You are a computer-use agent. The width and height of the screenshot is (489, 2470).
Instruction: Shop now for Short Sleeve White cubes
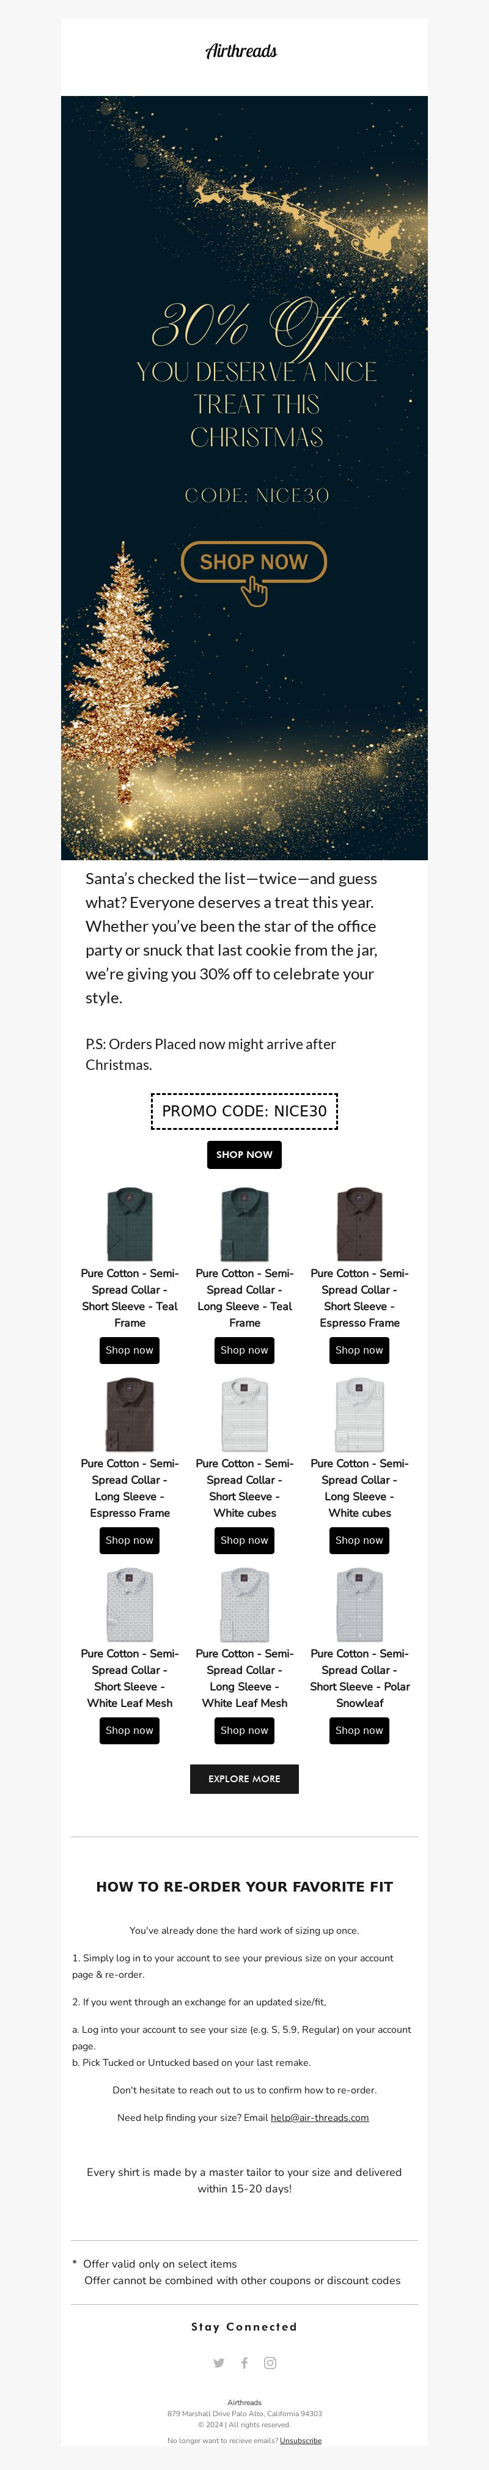[244, 1540]
